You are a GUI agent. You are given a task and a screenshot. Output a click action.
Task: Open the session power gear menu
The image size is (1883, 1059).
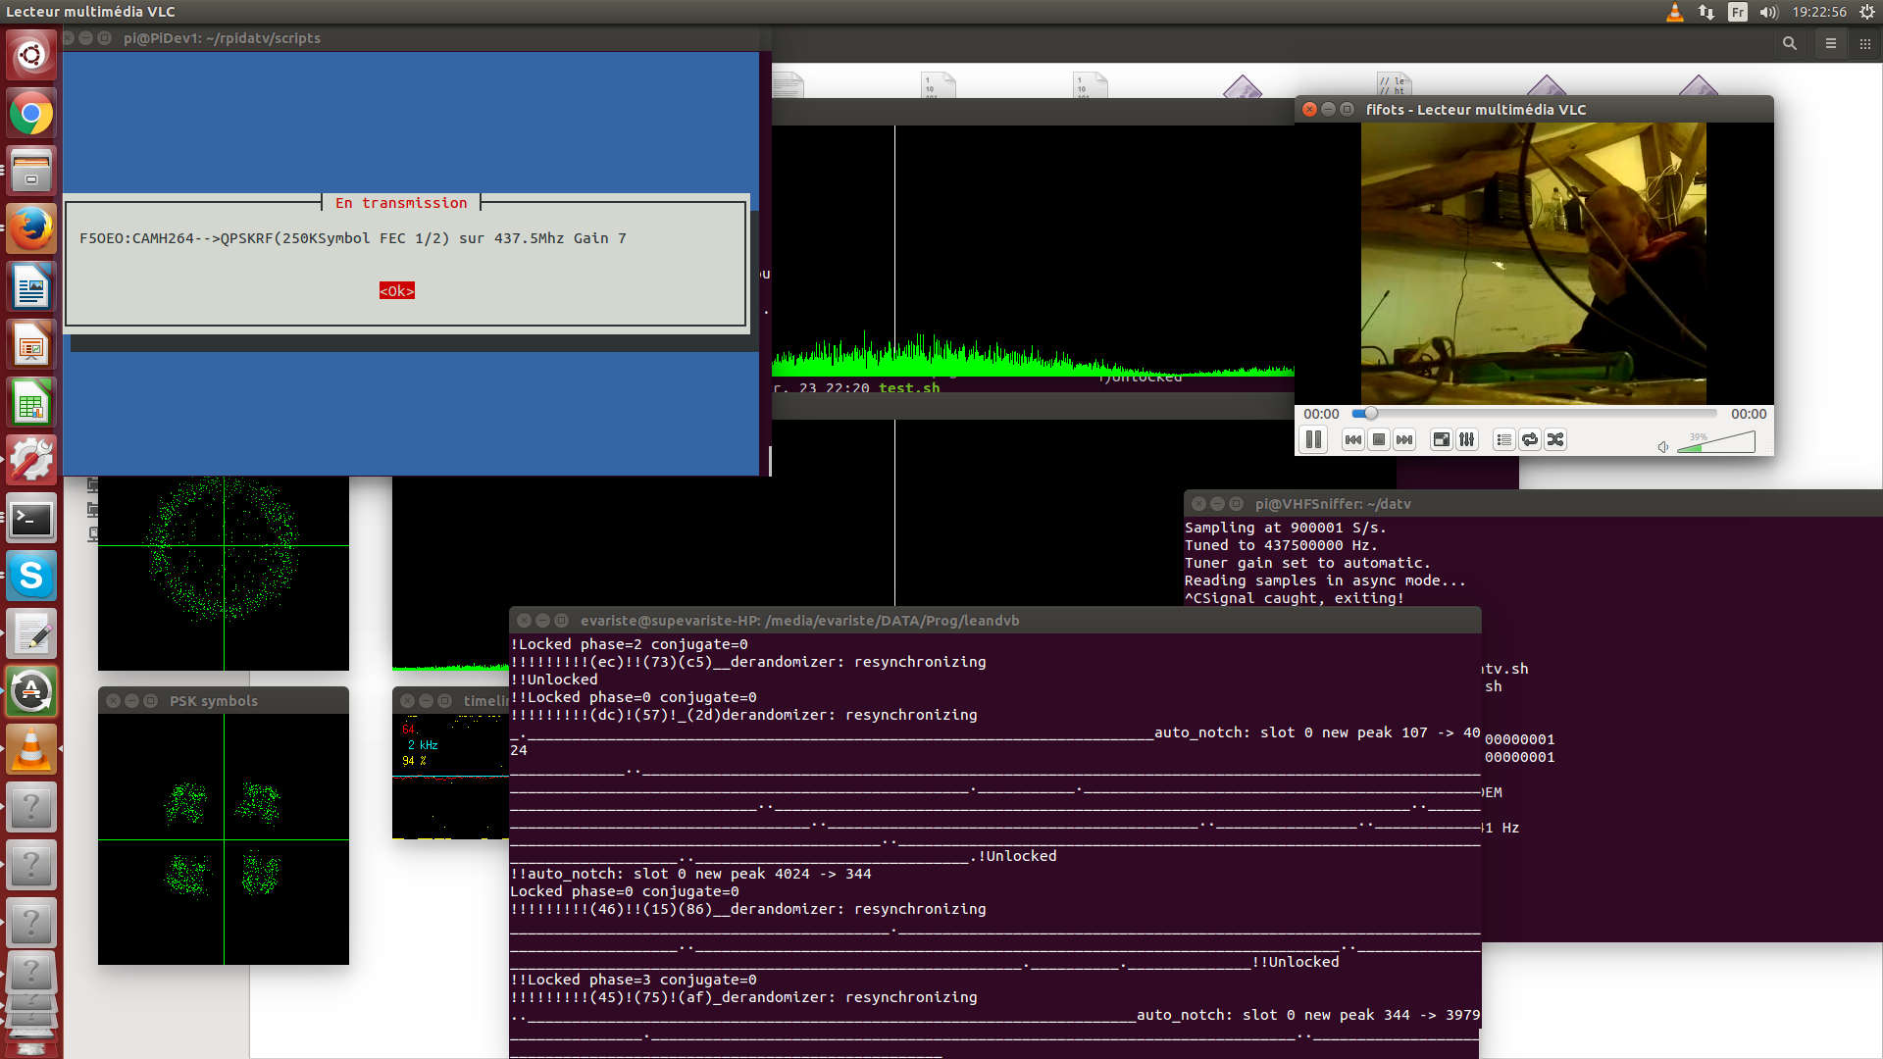(x=1866, y=12)
